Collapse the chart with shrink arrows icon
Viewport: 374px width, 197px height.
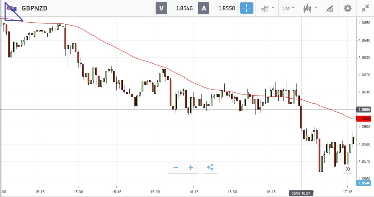tap(365, 8)
